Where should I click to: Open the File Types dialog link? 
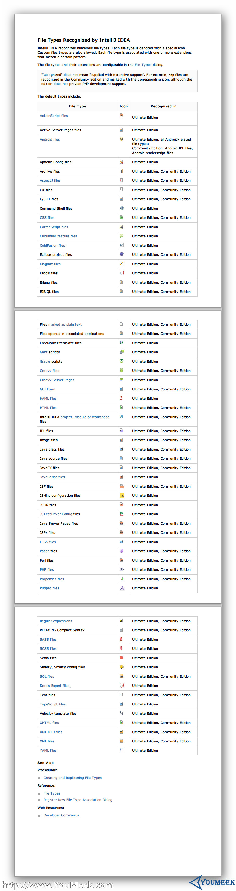pos(143,65)
